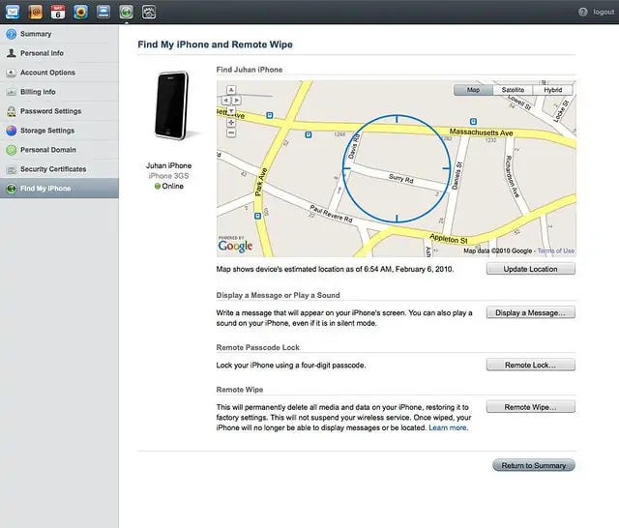Open the Calendar icon in top bar

click(x=58, y=12)
